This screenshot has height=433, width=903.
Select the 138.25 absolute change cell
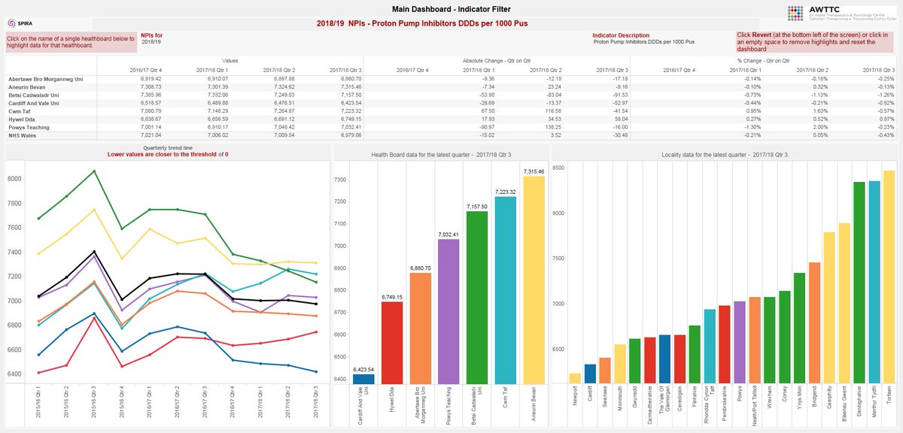click(x=552, y=128)
